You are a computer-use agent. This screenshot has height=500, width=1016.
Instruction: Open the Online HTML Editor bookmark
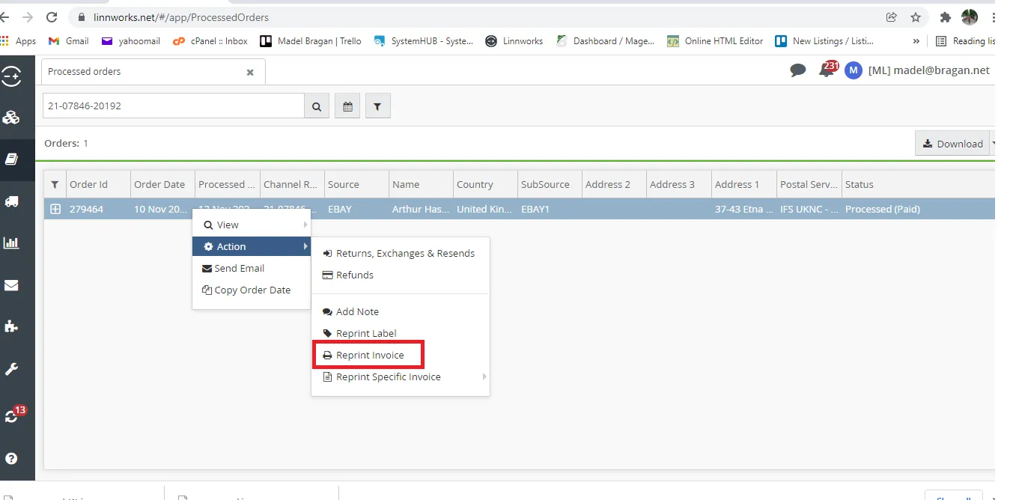[715, 41]
